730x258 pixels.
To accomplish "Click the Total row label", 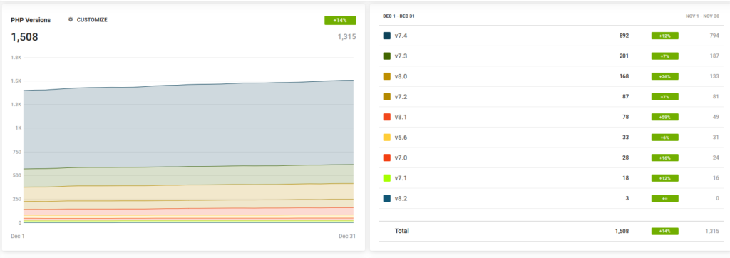I will pyautogui.click(x=402, y=231).
